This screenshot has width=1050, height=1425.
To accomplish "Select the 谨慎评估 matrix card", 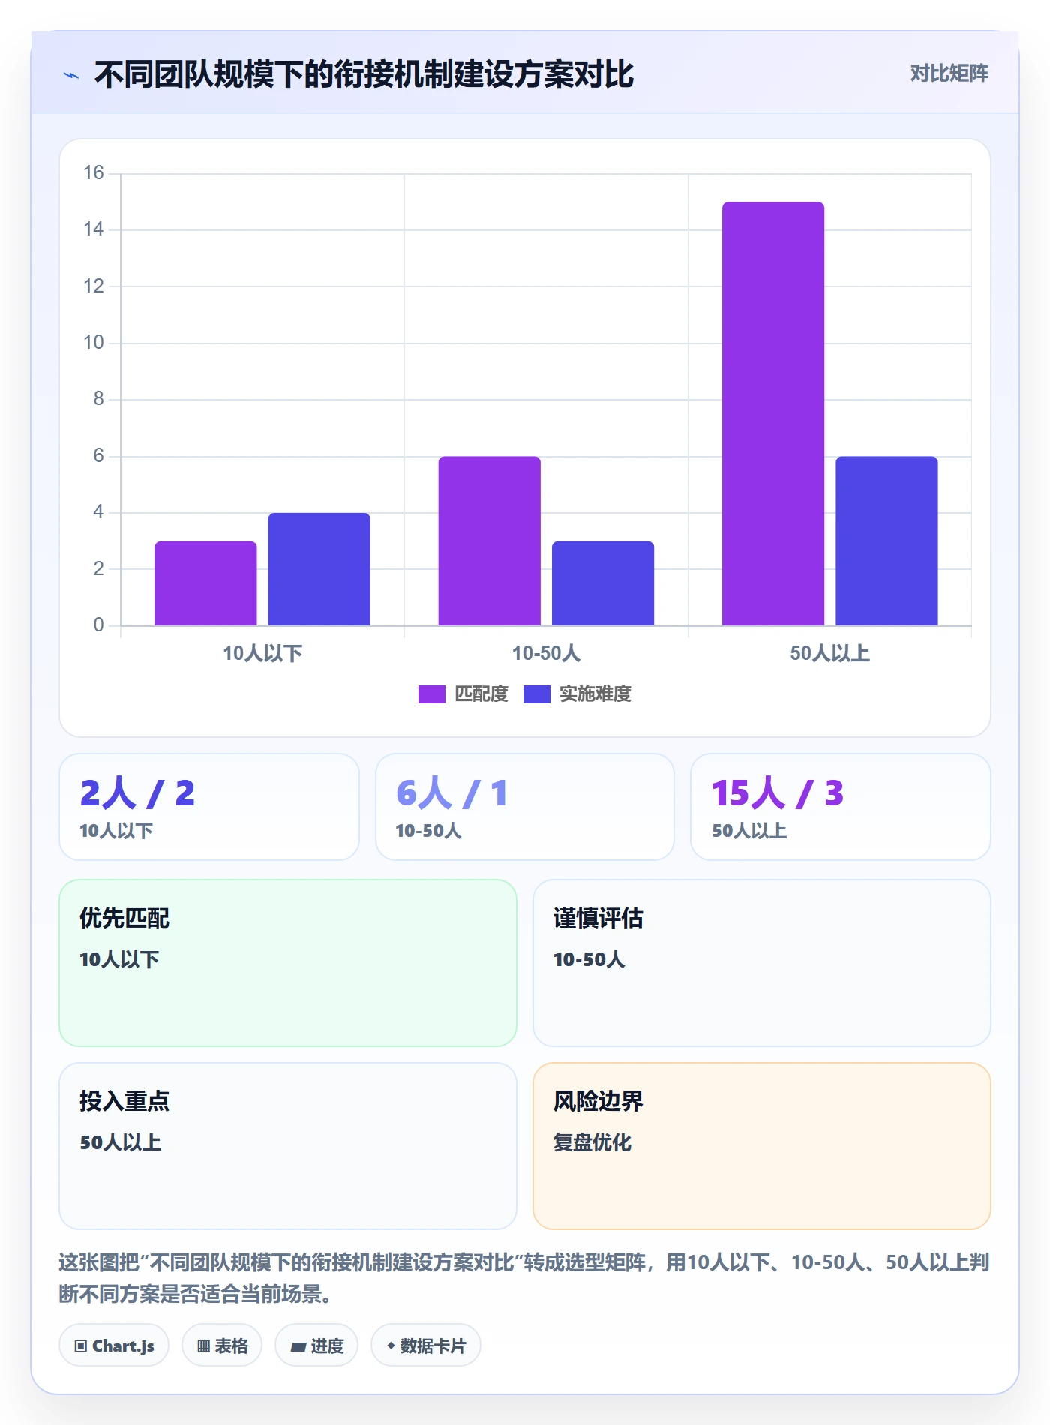I will (762, 963).
